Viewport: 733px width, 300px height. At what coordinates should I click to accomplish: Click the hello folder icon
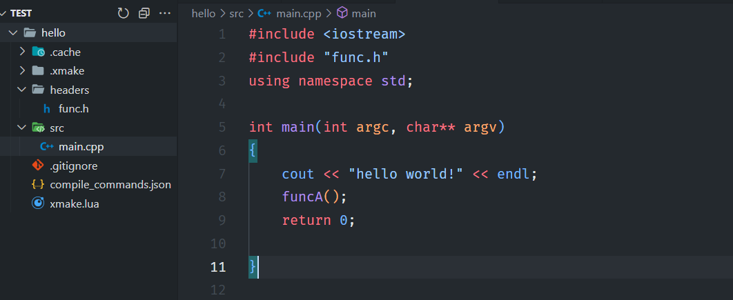30,32
